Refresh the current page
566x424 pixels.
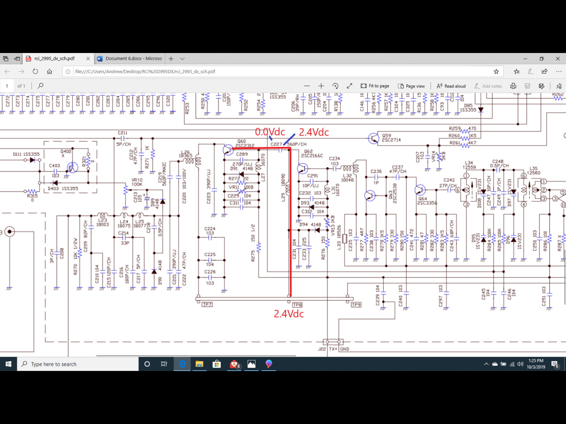[x=35, y=71]
